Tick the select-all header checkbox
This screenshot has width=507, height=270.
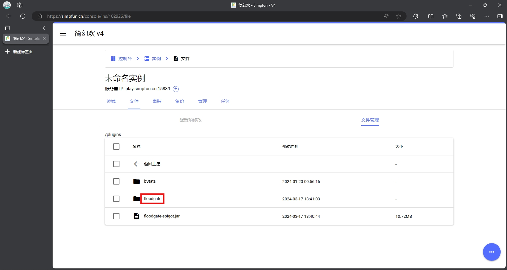pyautogui.click(x=116, y=147)
